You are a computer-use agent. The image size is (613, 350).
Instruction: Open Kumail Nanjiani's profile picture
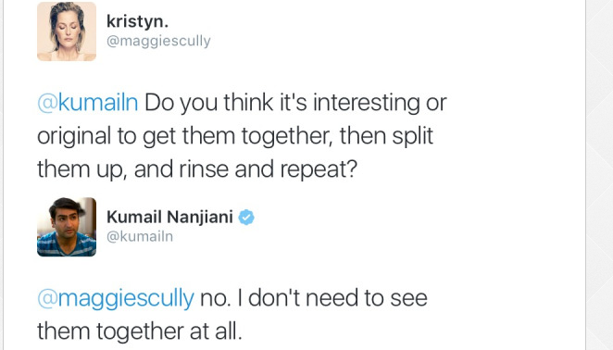tap(67, 227)
